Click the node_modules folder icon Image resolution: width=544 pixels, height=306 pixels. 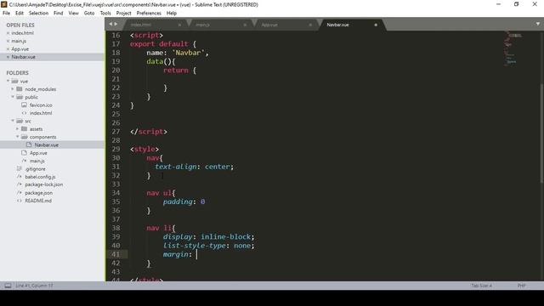pyautogui.click(x=20, y=88)
